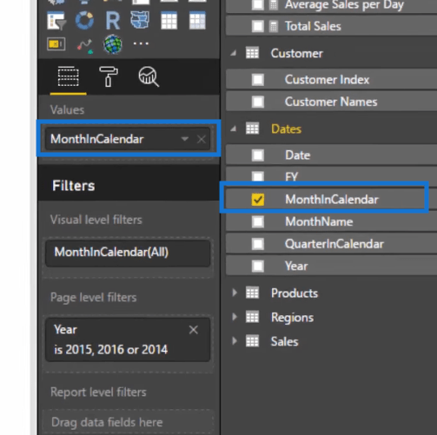The image size is (437, 435).
Task: Expand the Products table
Action: (235, 293)
